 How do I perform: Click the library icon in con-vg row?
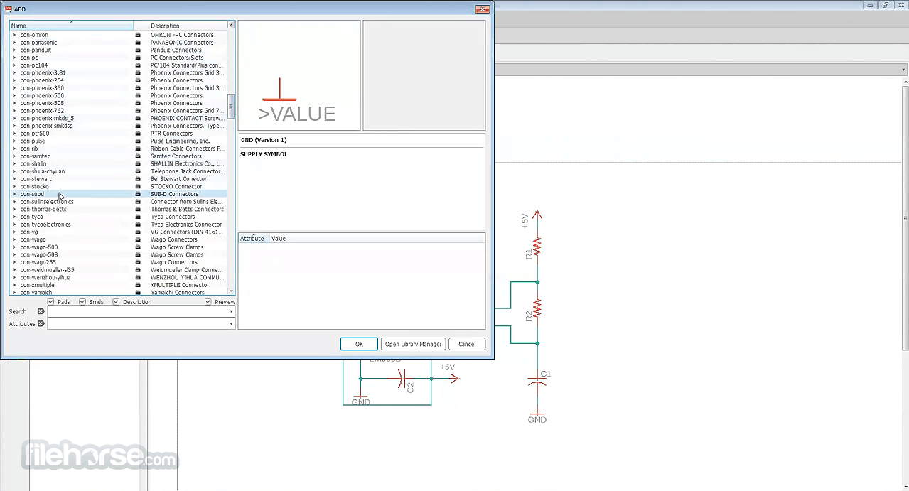[x=138, y=232]
